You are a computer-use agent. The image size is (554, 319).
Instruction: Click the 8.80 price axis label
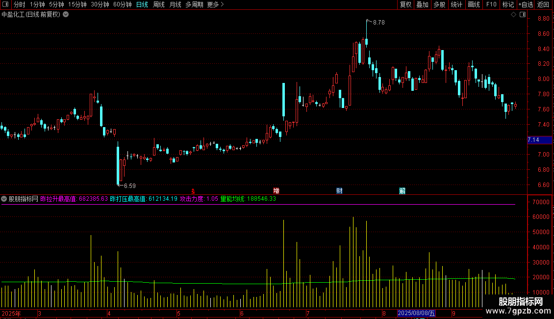click(543, 19)
